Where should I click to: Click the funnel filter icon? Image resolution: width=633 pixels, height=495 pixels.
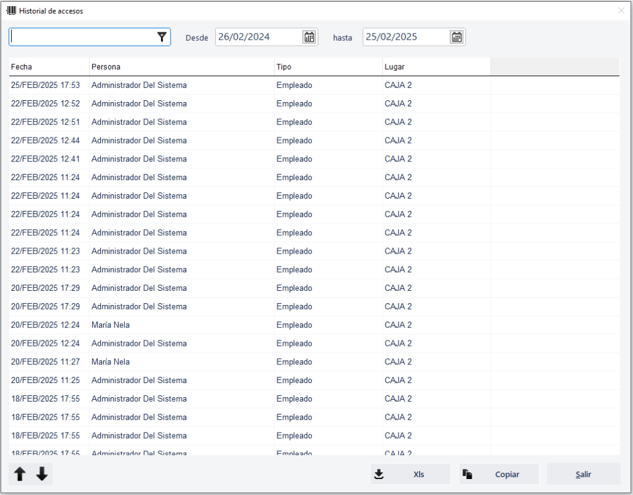tap(161, 37)
